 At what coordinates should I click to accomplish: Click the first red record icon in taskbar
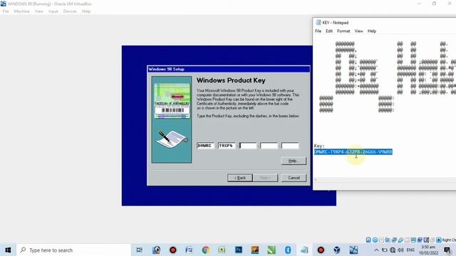coord(172,250)
